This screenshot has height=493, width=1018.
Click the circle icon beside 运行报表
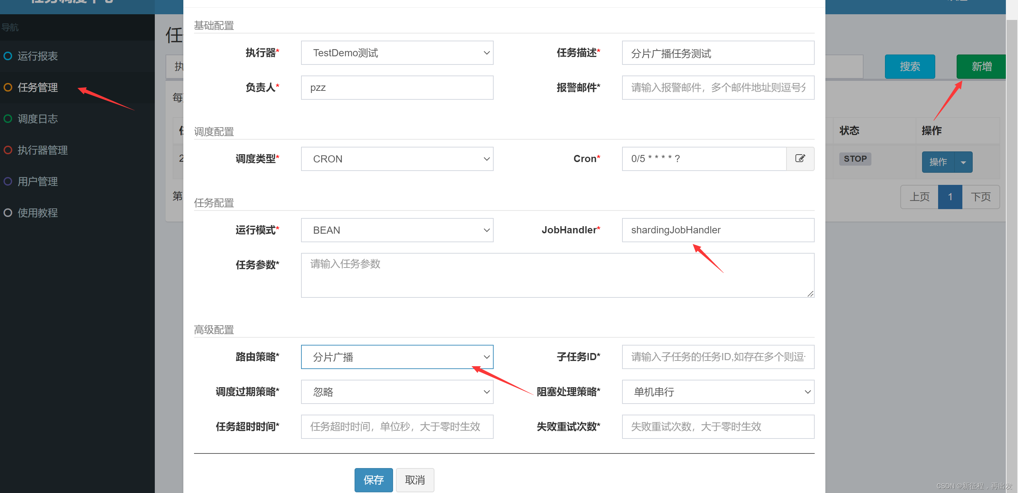point(8,56)
